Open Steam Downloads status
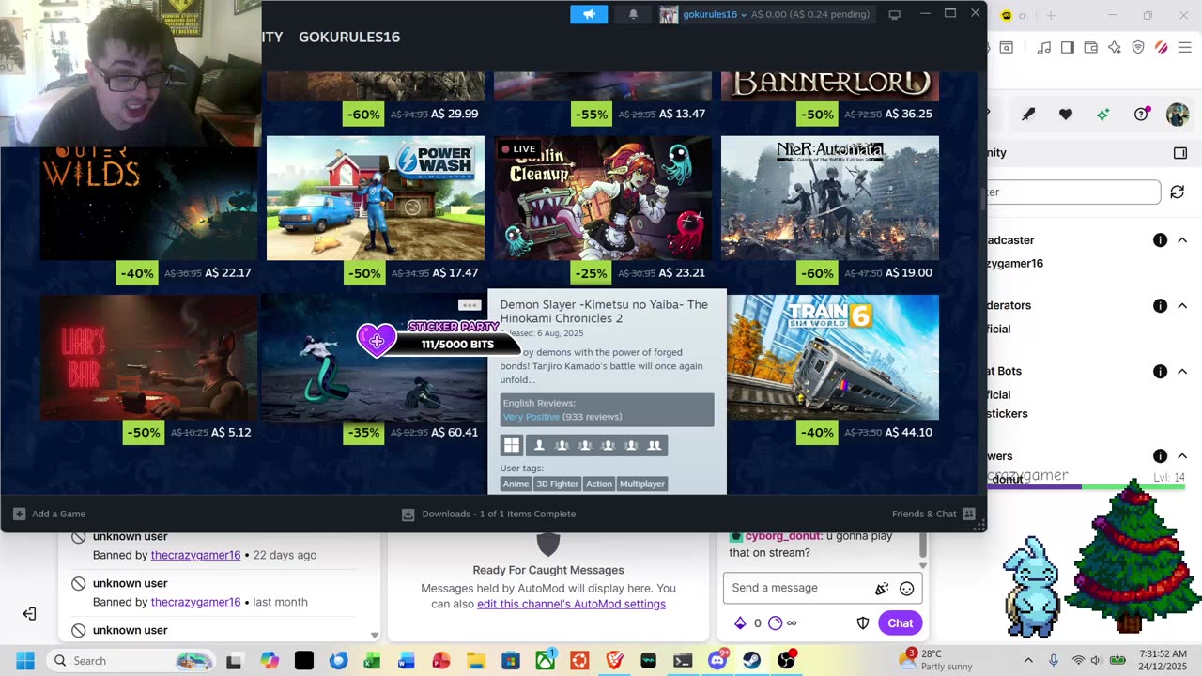Viewport: 1202px width, 676px height. coord(489,514)
